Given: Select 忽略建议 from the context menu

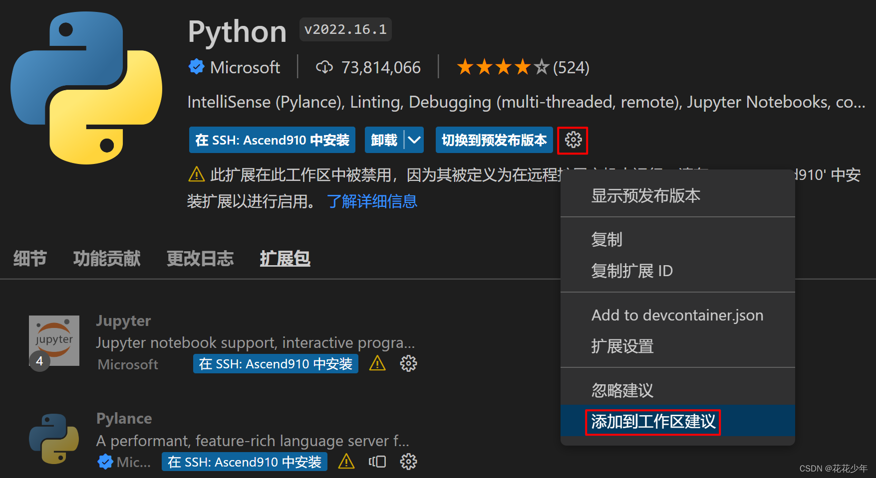Looking at the screenshot, I should click(x=622, y=390).
